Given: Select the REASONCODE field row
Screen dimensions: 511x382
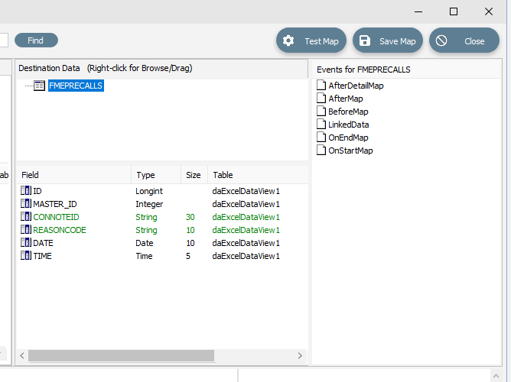Looking at the screenshot, I should 162,230.
